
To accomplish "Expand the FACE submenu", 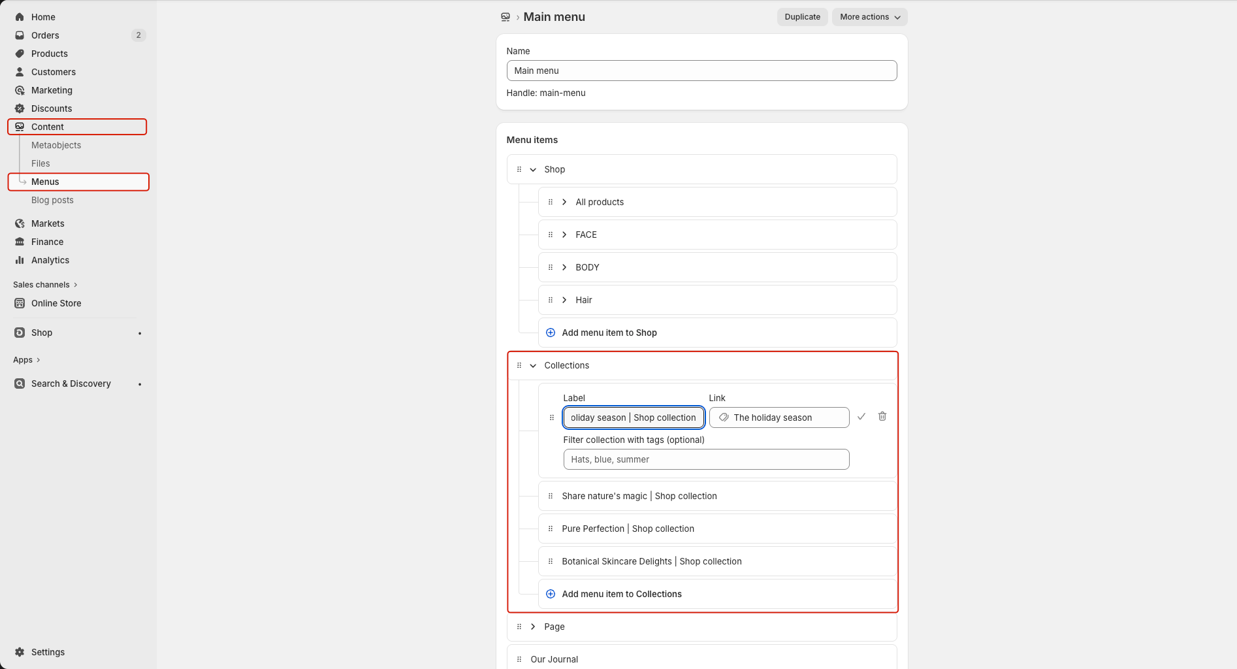I will 564,235.
